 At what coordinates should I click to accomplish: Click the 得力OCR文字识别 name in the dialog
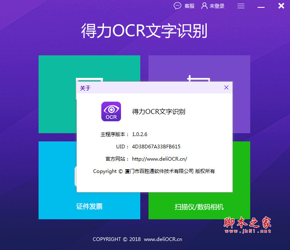point(158,111)
